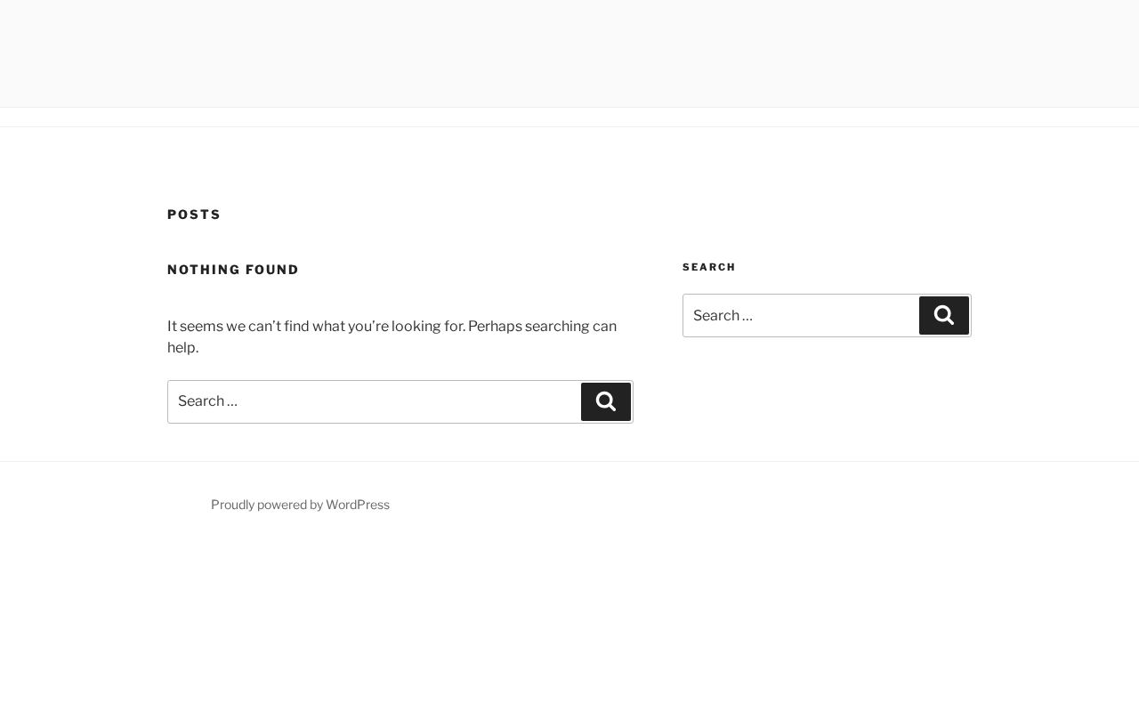Select the "Search …" placeholder in main form

click(x=208, y=401)
